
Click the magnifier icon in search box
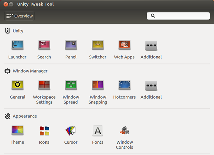point(153,16)
